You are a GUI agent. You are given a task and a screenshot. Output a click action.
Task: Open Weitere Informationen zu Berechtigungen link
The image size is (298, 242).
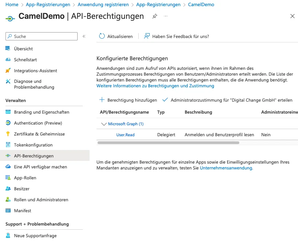pos(155,86)
